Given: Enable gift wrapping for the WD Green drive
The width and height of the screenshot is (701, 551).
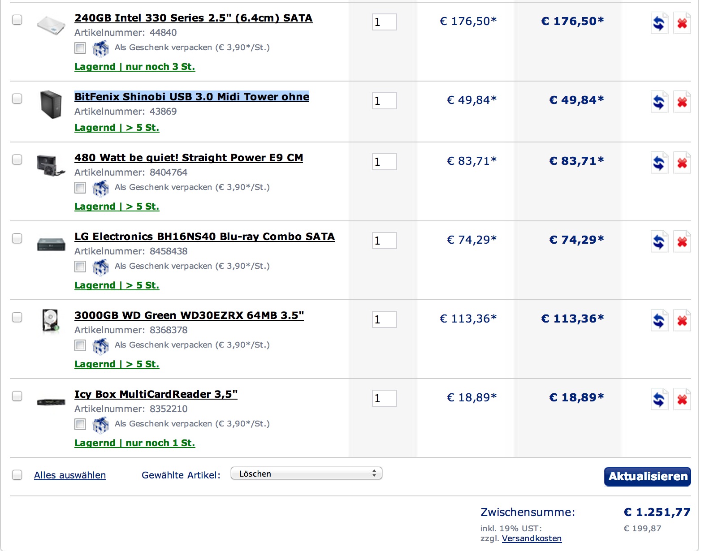Looking at the screenshot, I should pyautogui.click(x=80, y=345).
